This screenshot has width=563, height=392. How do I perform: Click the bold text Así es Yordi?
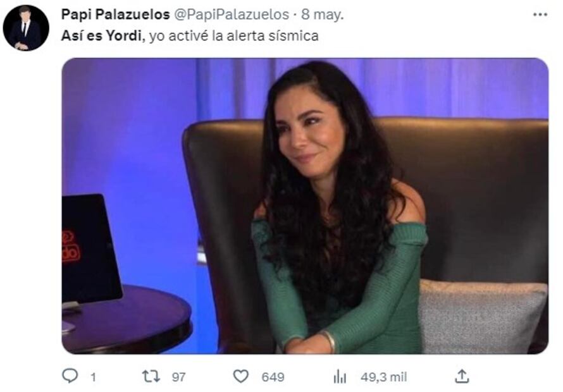click(x=101, y=35)
